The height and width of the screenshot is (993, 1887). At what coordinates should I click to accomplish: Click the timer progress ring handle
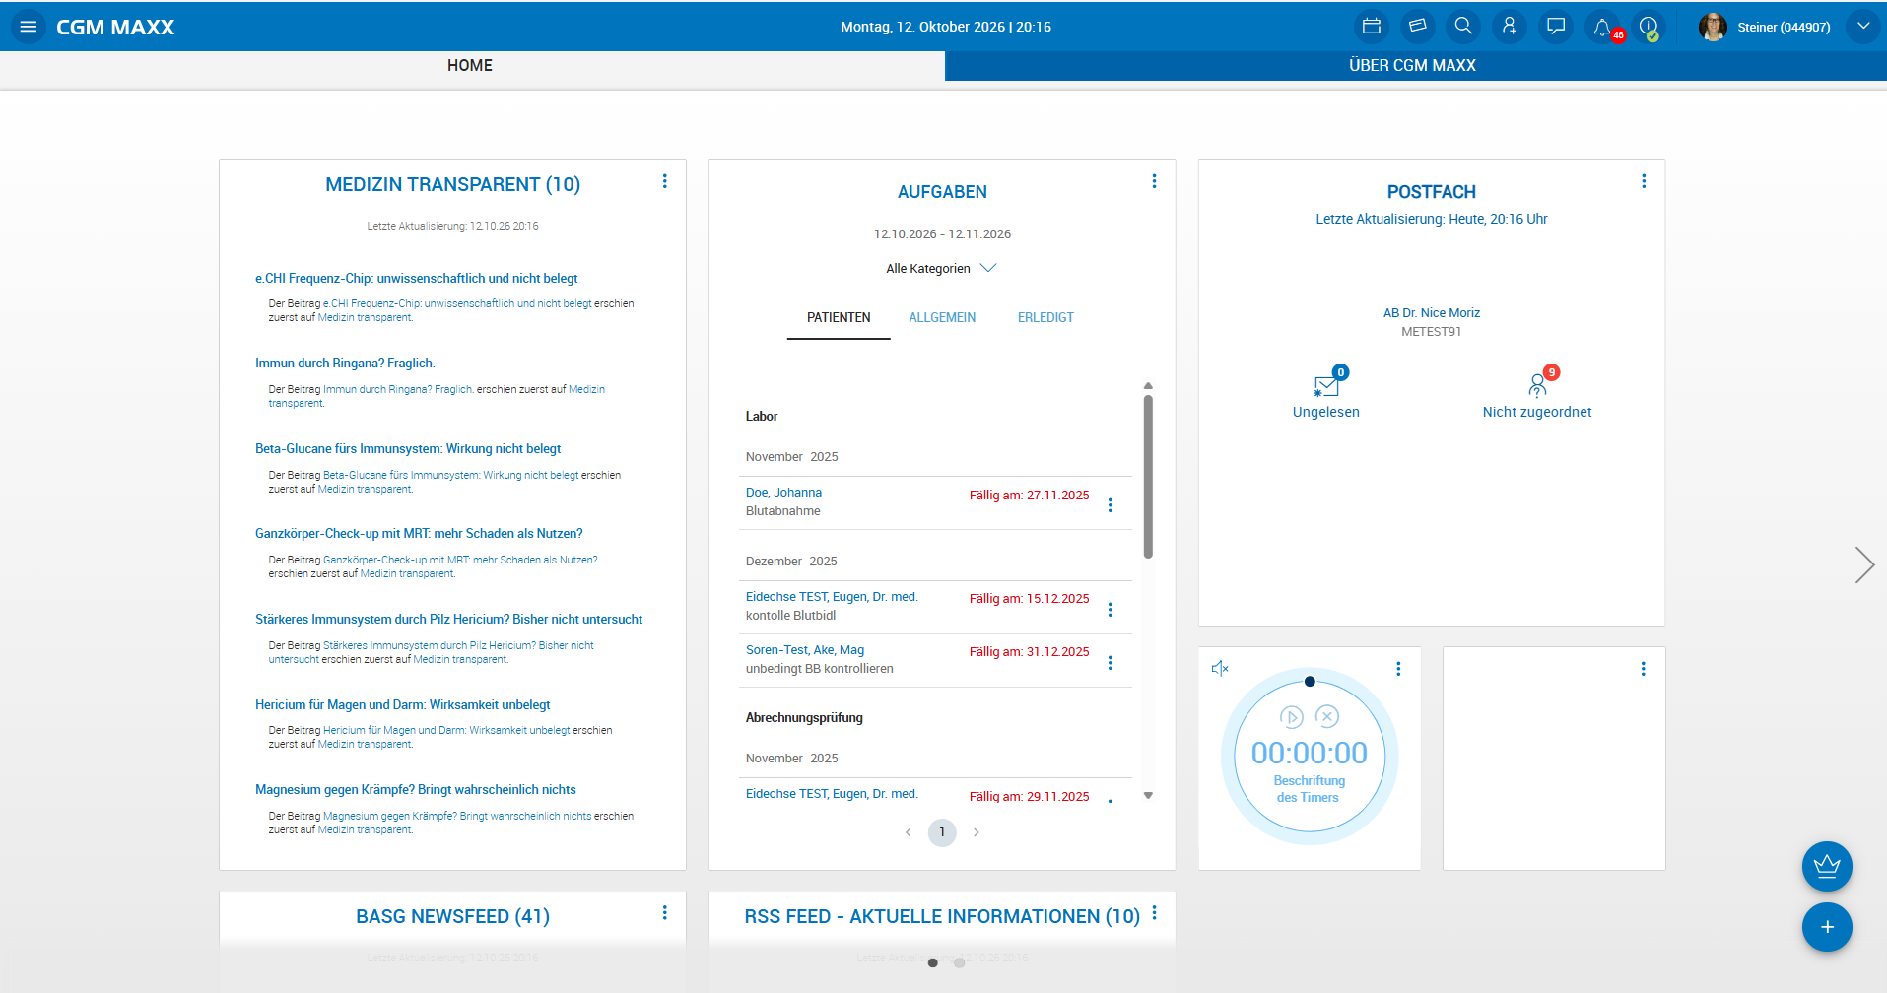tap(1310, 682)
